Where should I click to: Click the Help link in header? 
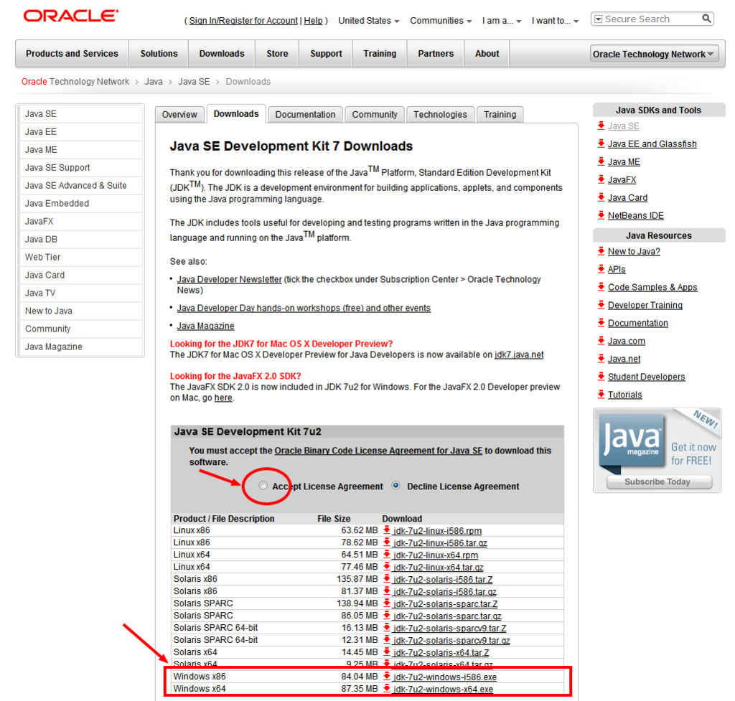coord(313,21)
